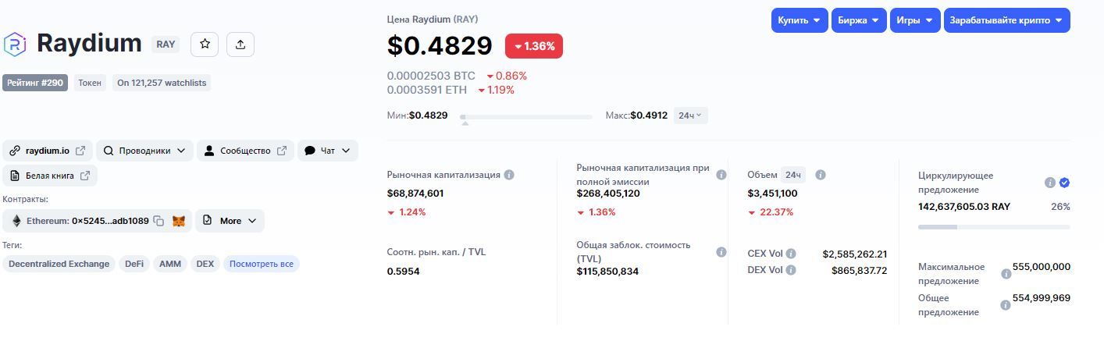Click Посмотреть все tags button
The height and width of the screenshot is (341, 1104).
point(262,264)
